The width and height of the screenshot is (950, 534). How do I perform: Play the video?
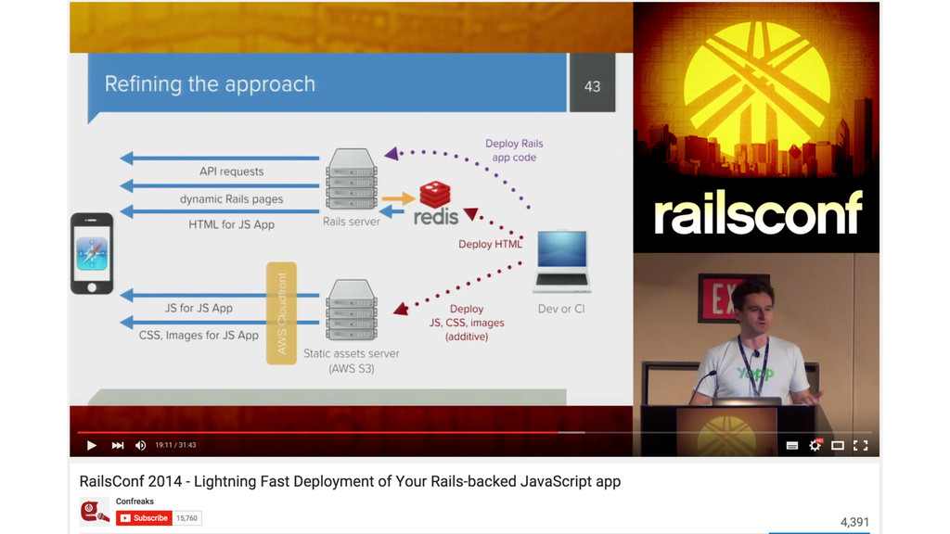tap(92, 445)
